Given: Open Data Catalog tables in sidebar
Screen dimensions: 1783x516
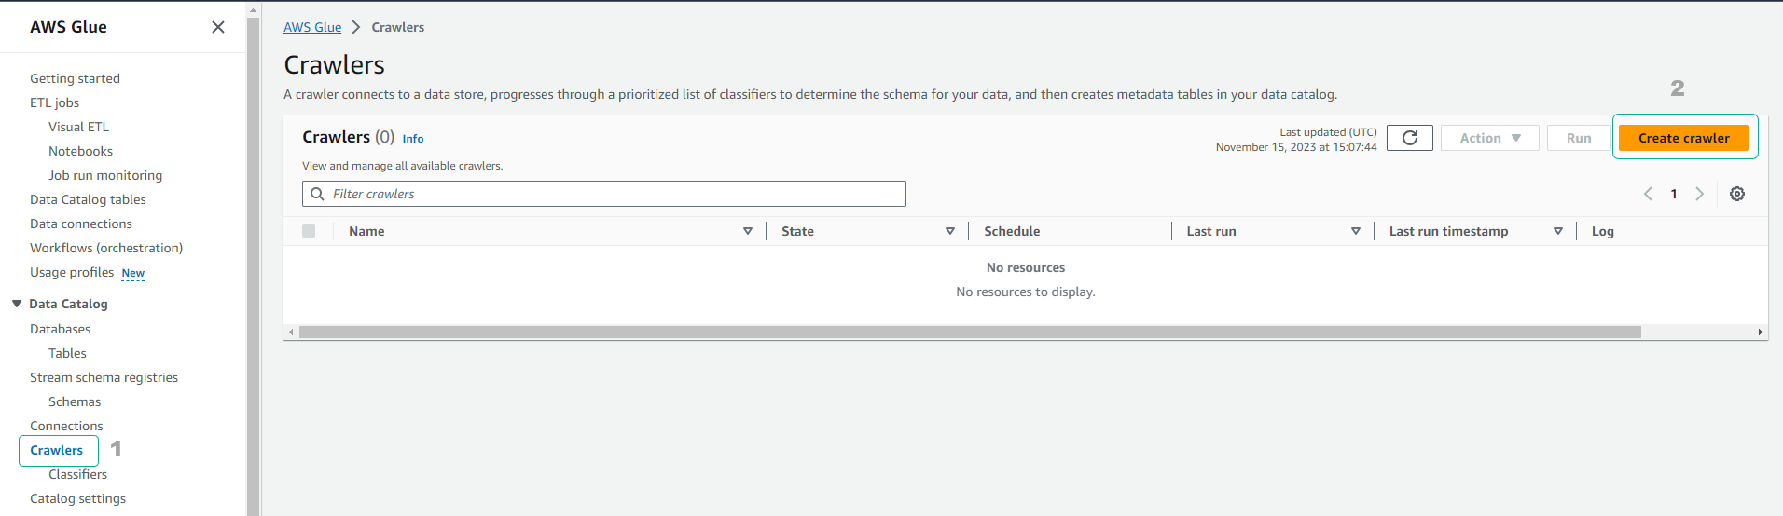Looking at the screenshot, I should tap(88, 199).
